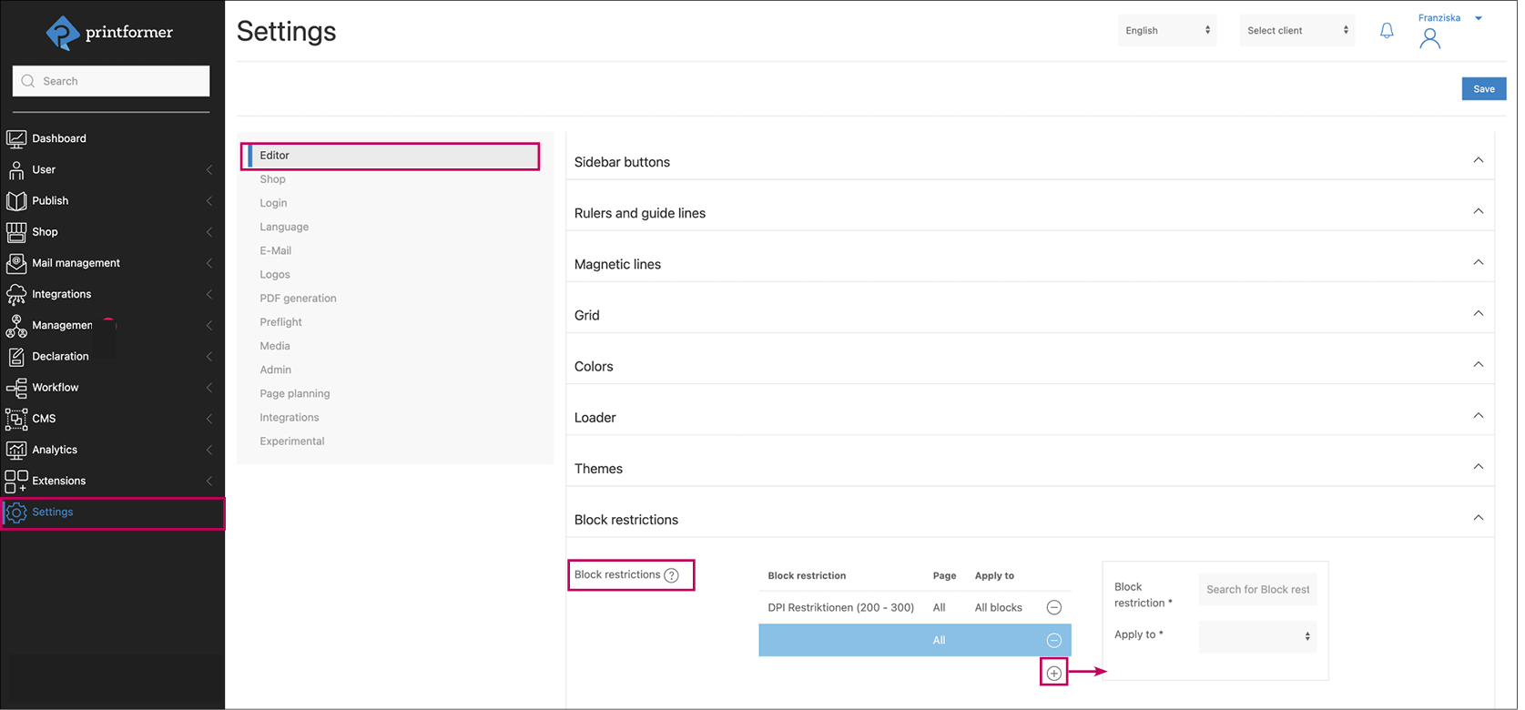Image resolution: width=1525 pixels, height=710 pixels.
Task: Click the Dashboard icon in sidebar
Action: tap(16, 138)
